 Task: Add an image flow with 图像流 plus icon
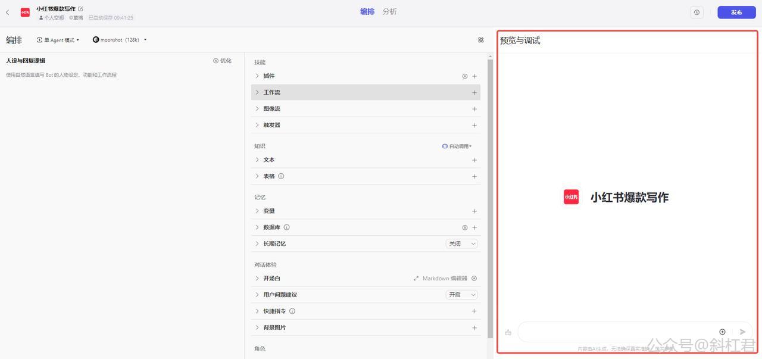click(x=474, y=109)
